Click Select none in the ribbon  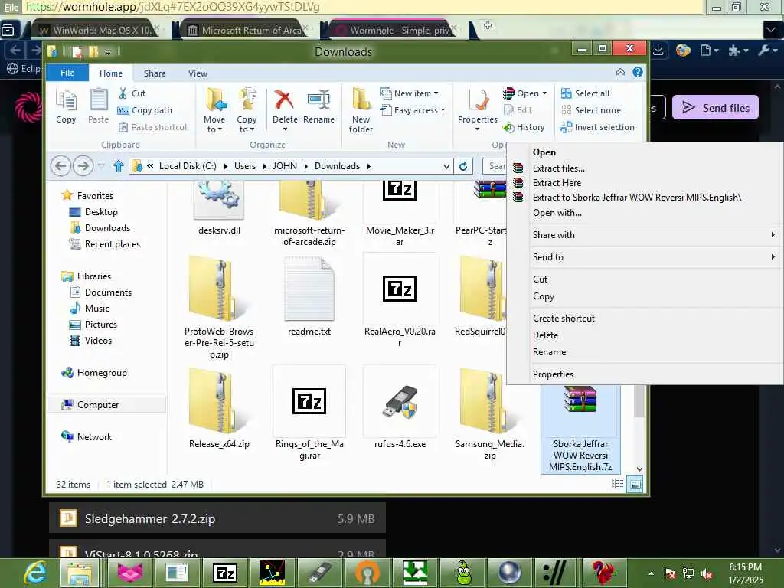pos(591,110)
